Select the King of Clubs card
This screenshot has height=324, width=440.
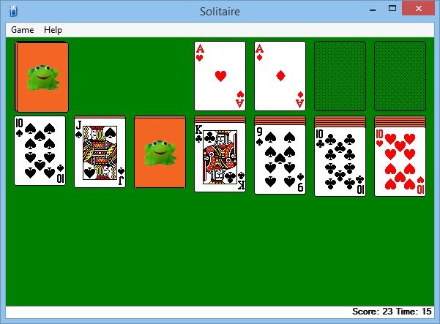(x=220, y=157)
